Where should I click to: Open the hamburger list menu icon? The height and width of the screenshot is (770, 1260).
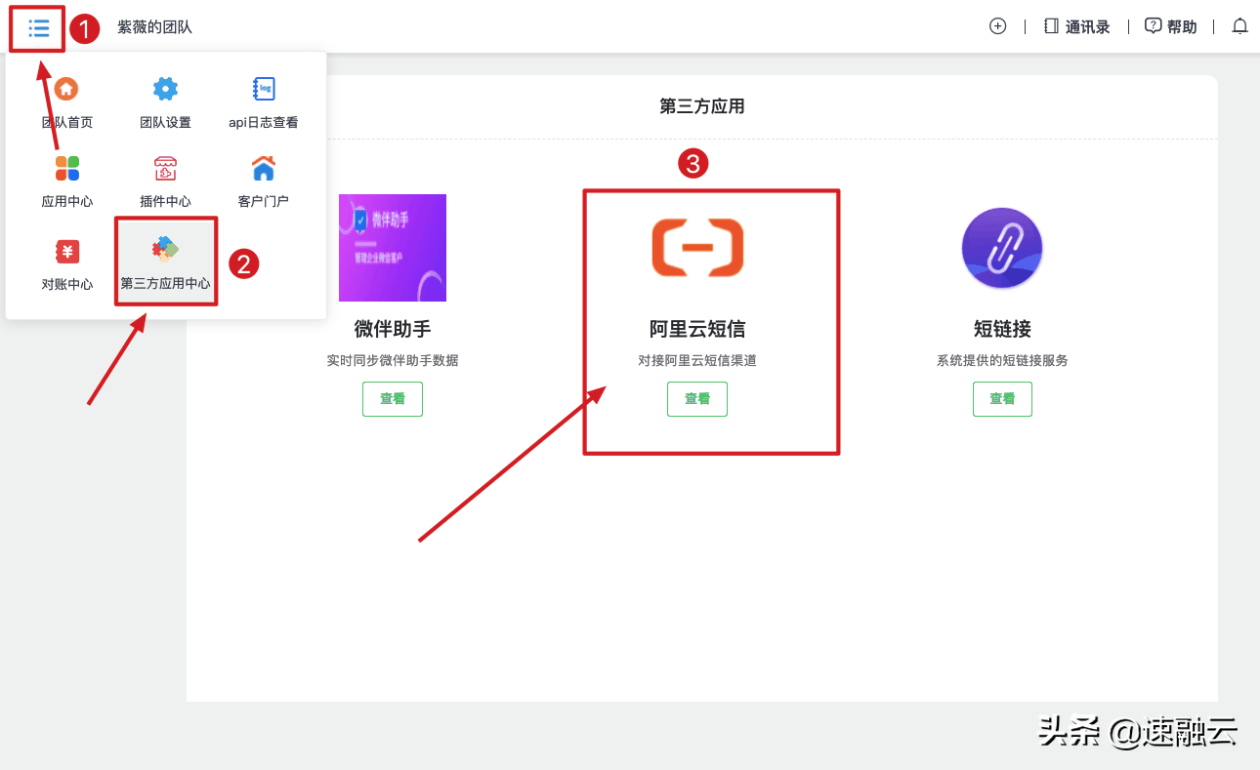click(39, 27)
